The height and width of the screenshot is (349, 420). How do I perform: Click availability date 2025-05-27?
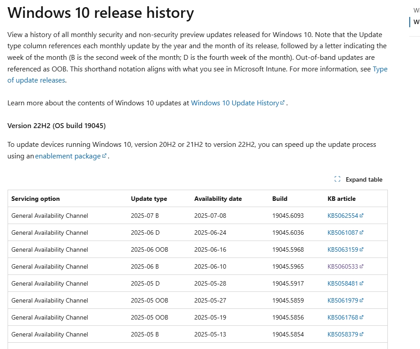210,300
